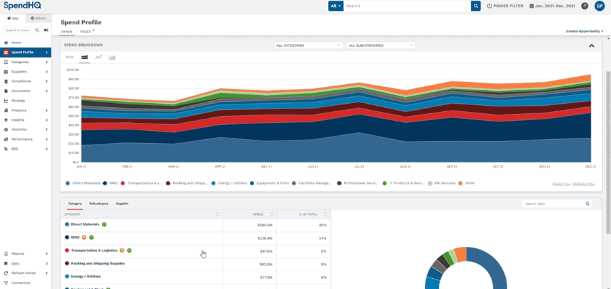The width and height of the screenshot is (611, 289).
Task: Open the All Categories dropdown
Action: click(308, 45)
